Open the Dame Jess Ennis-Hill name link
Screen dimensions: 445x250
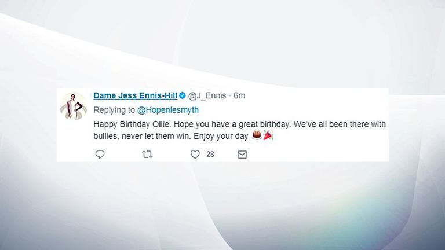pyautogui.click(x=135, y=96)
